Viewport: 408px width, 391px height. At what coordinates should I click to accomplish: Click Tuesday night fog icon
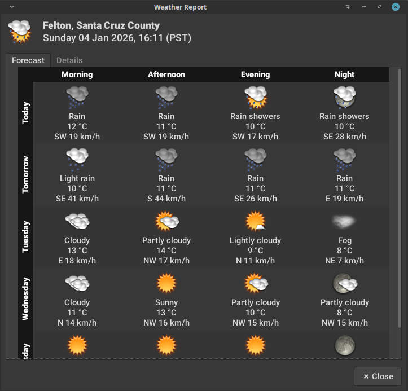click(x=344, y=220)
